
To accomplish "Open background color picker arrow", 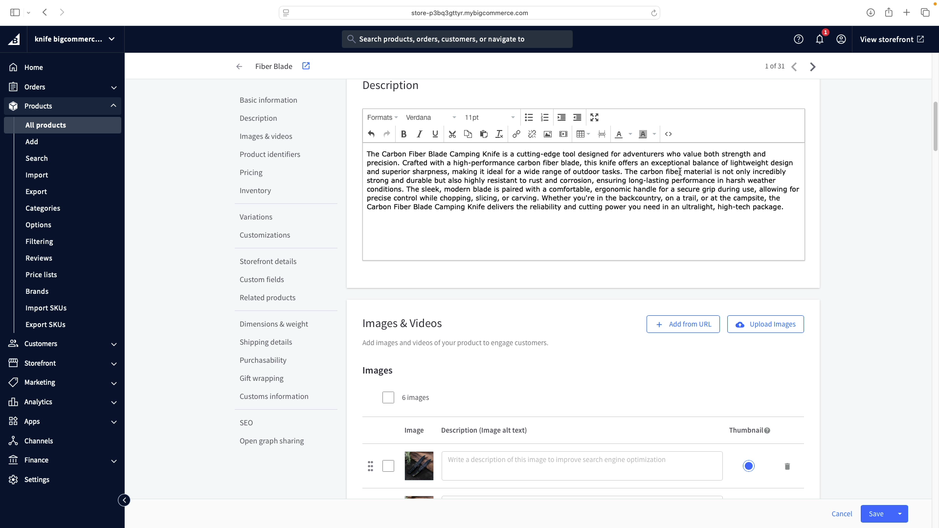I will 654,134.
